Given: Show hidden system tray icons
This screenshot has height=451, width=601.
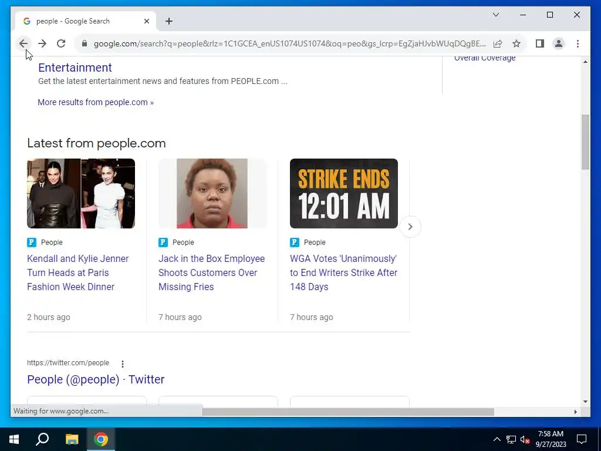Looking at the screenshot, I should [x=497, y=439].
